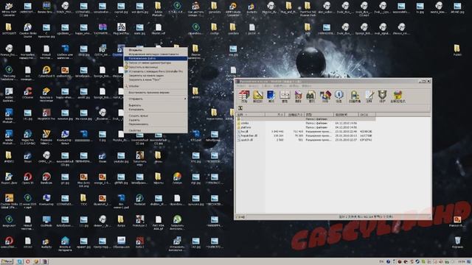The width and height of the screenshot is (472, 265).
Task: Choose Свойства at bottom of context menu
Action: click(x=156, y=131)
